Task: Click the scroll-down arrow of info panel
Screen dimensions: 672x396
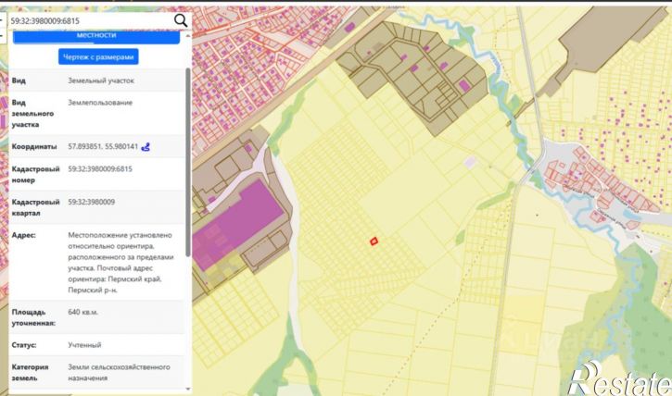Action: pos(188,389)
